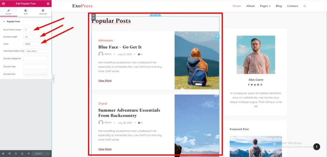Screen dimensions: 327x157
Task: Toggle preview changes eye icon
Action: (x=28, y=154)
